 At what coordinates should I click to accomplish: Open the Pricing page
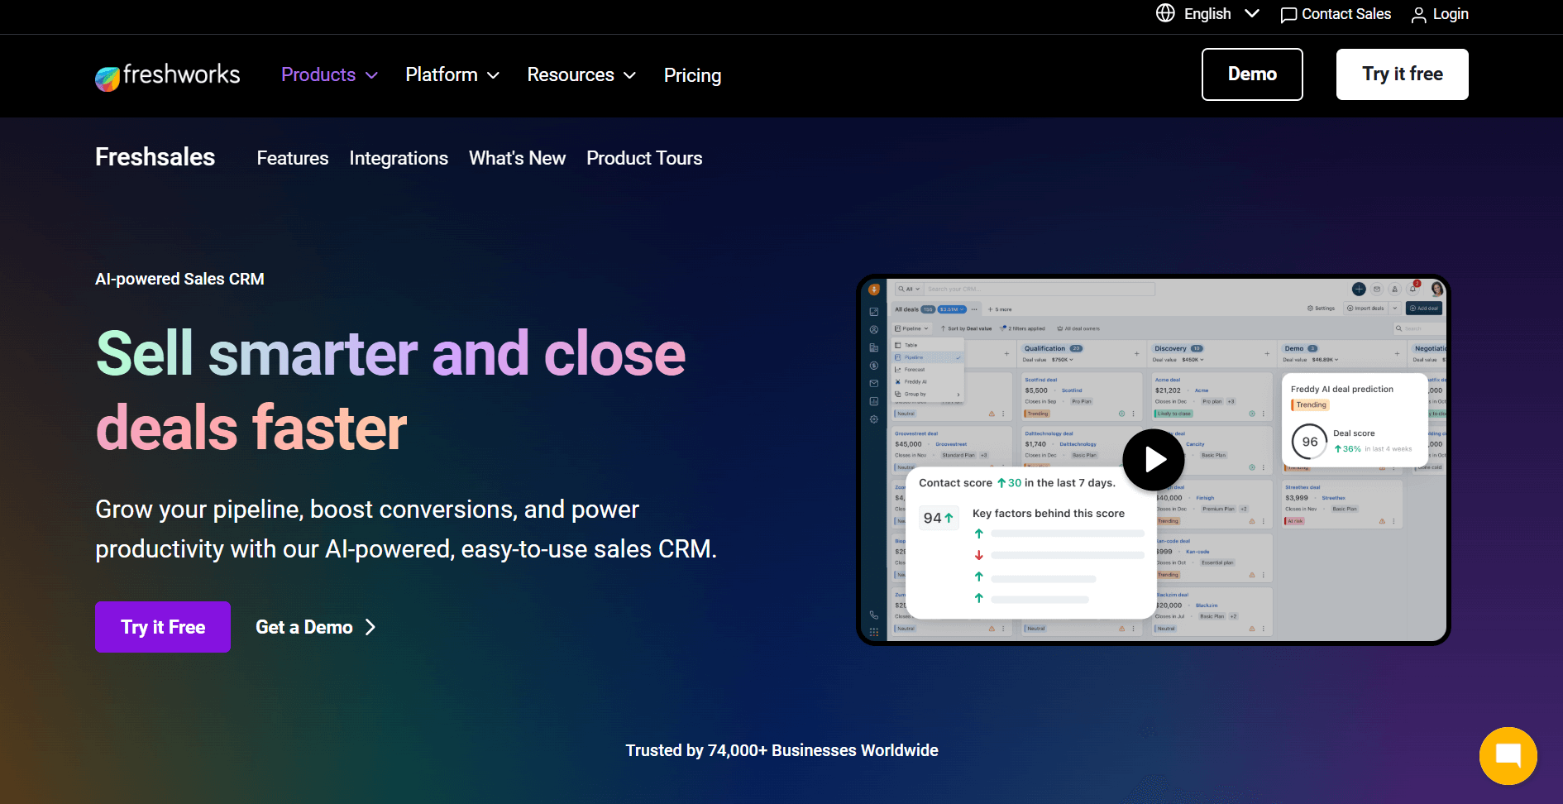pos(692,75)
